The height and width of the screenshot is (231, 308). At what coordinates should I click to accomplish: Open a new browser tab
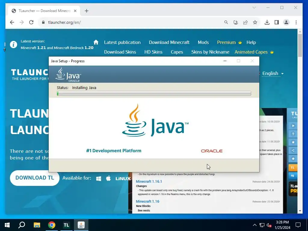click(x=87, y=11)
